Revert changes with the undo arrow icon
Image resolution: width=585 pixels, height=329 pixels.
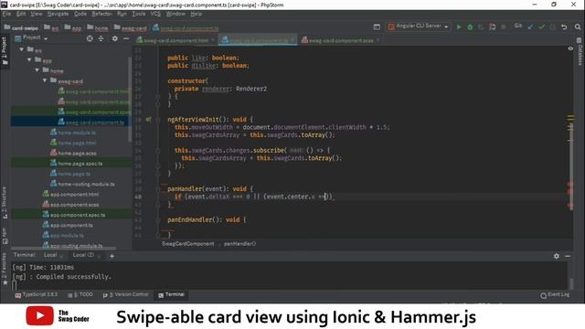point(565,27)
